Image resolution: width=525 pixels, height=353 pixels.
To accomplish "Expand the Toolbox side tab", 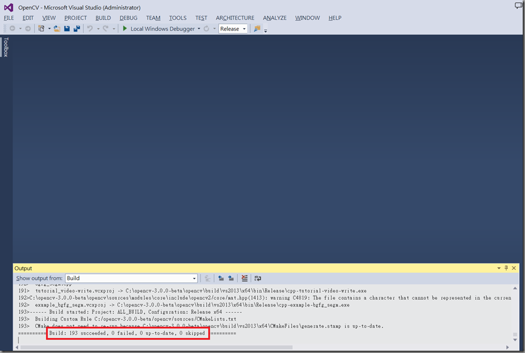I will 6,47.
